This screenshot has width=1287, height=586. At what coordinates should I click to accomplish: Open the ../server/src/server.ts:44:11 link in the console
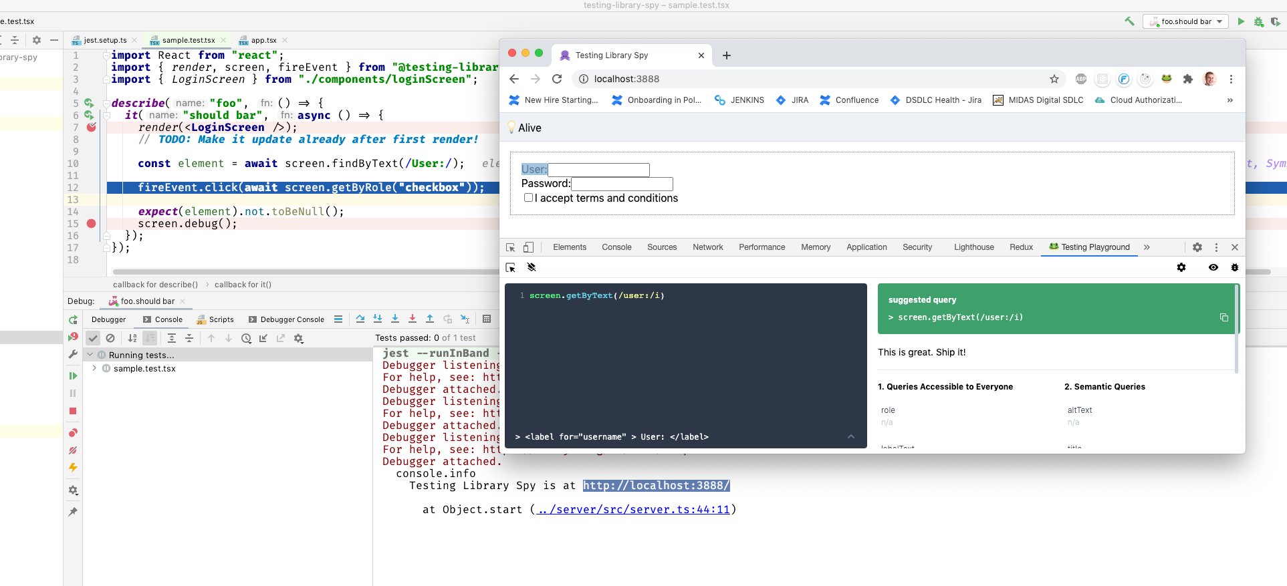coord(633,510)
